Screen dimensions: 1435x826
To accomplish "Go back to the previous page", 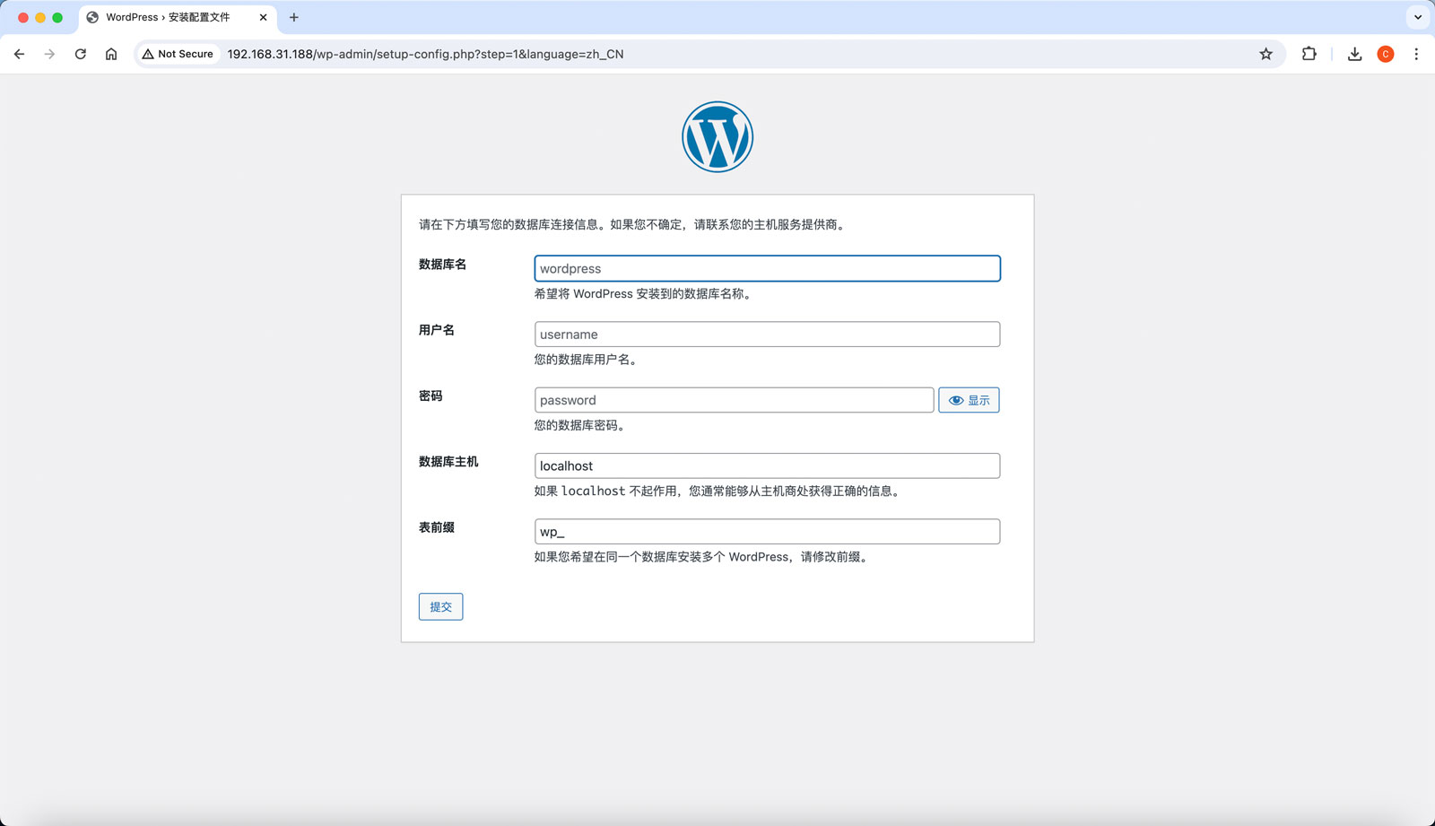I will coord(19,54).
